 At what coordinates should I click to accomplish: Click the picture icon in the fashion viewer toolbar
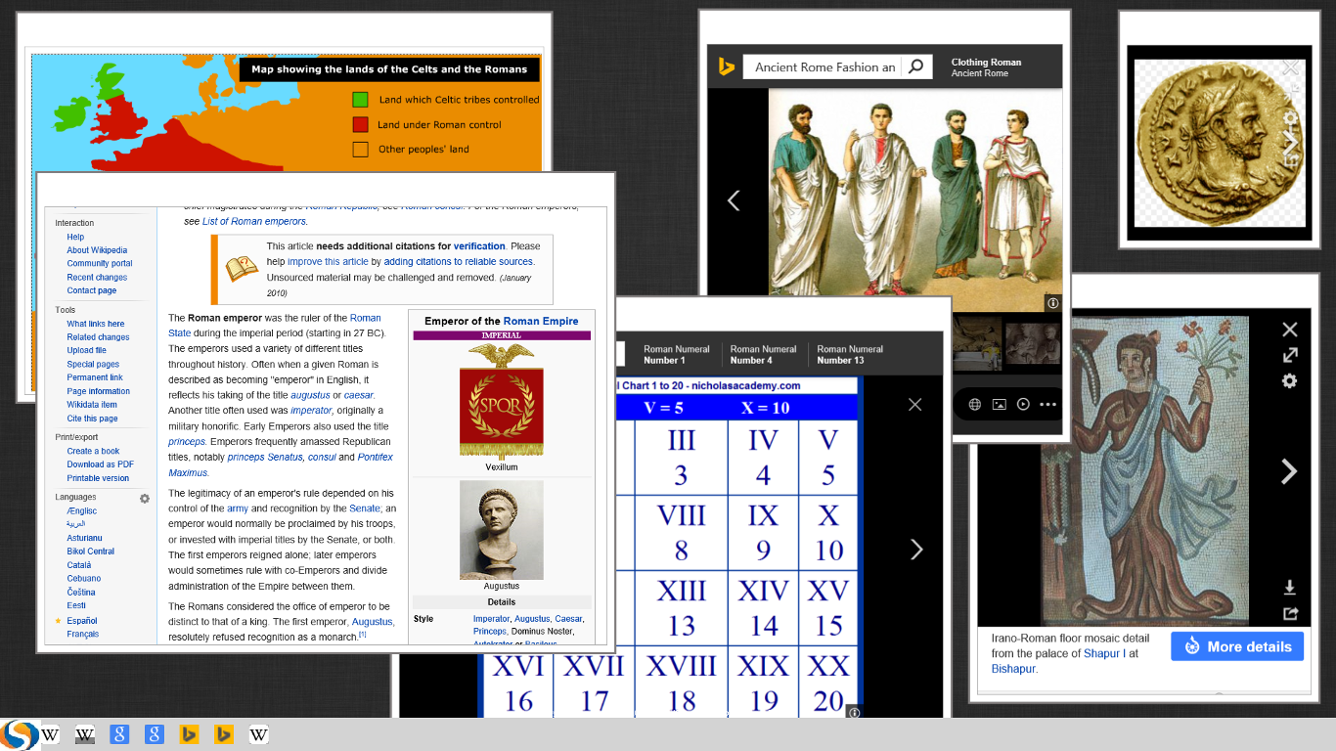pos(999,404)
